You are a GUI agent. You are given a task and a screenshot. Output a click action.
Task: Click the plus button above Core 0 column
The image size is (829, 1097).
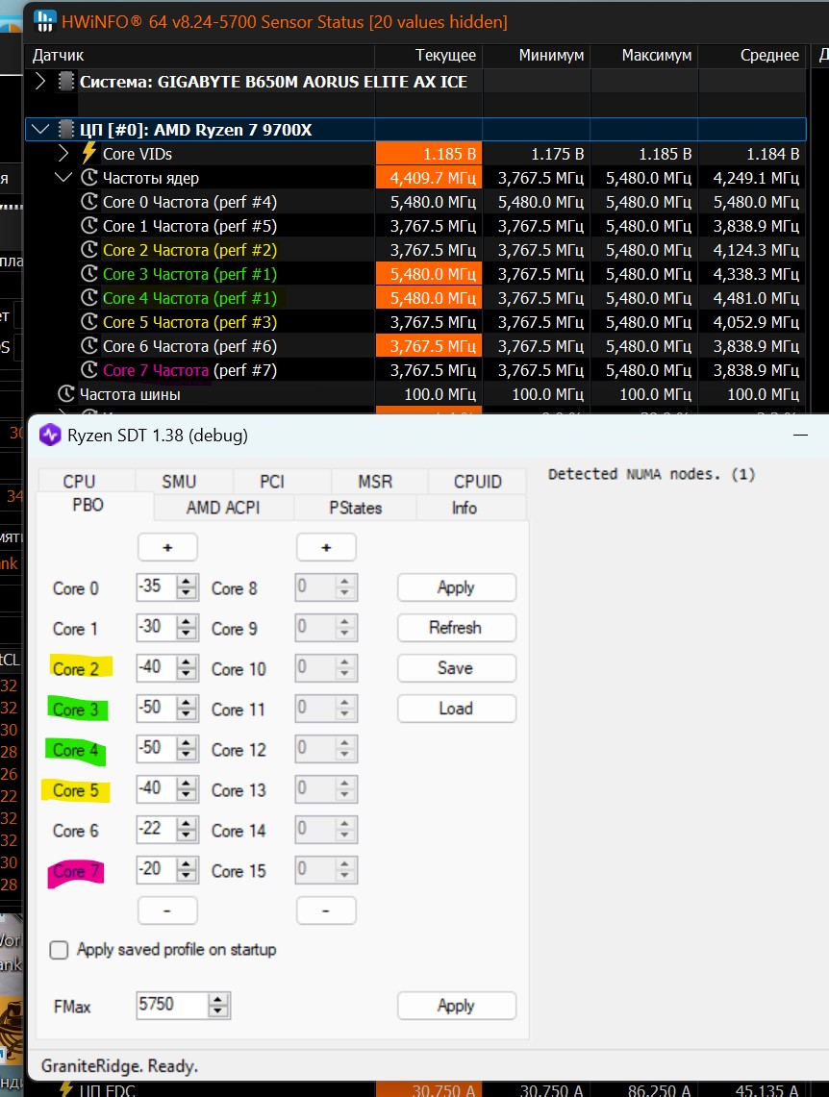167,547
